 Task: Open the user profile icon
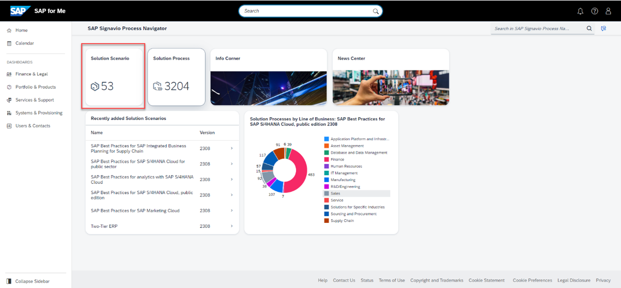[x=608, y=11]
